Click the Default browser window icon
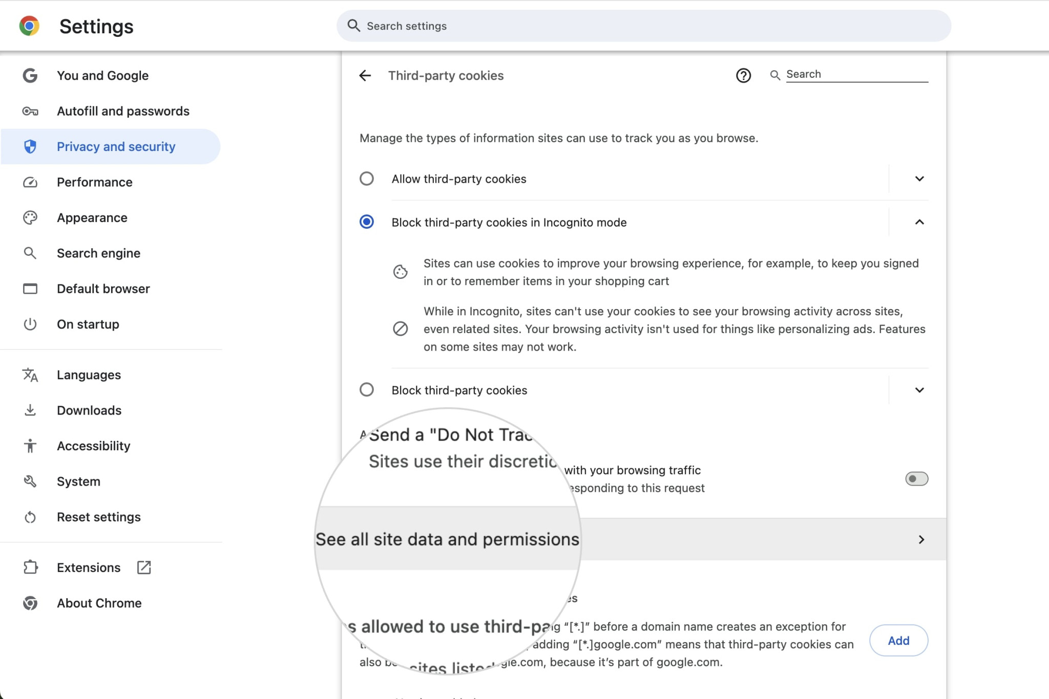The width and height of the screenshot is (1049, 699). (30, 289)
